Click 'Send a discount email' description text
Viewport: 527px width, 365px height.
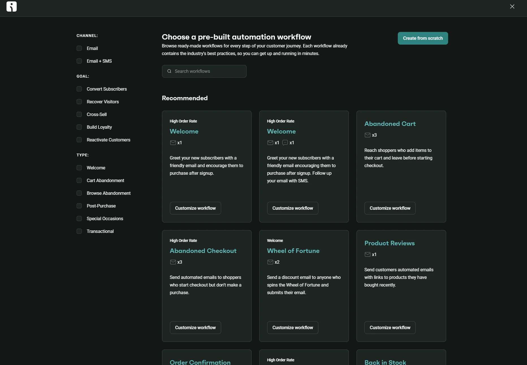point(304,285)
